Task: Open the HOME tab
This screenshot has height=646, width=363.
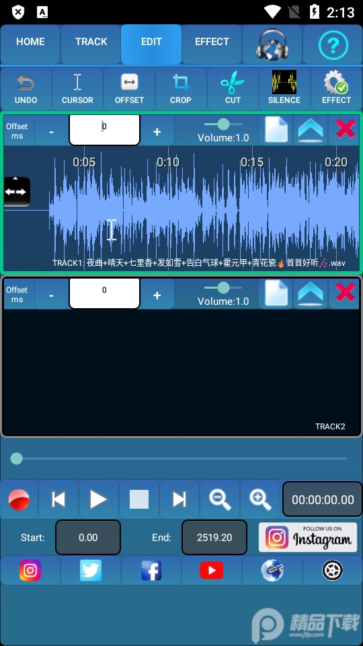Action: tap(30, 44)
